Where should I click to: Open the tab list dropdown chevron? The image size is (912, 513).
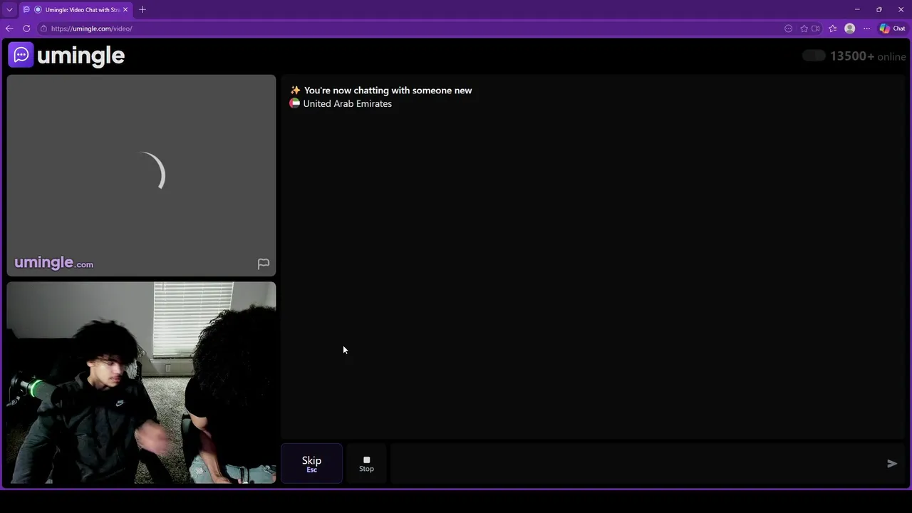(x=9, y=10)
